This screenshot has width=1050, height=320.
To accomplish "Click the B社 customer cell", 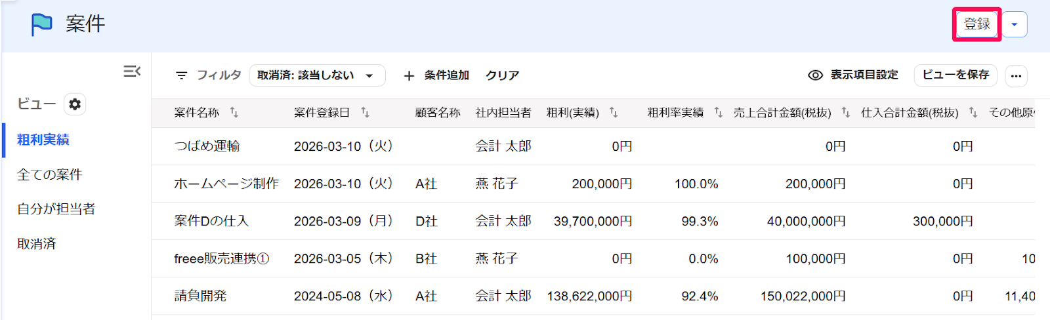I will click(x=427, y=258).
